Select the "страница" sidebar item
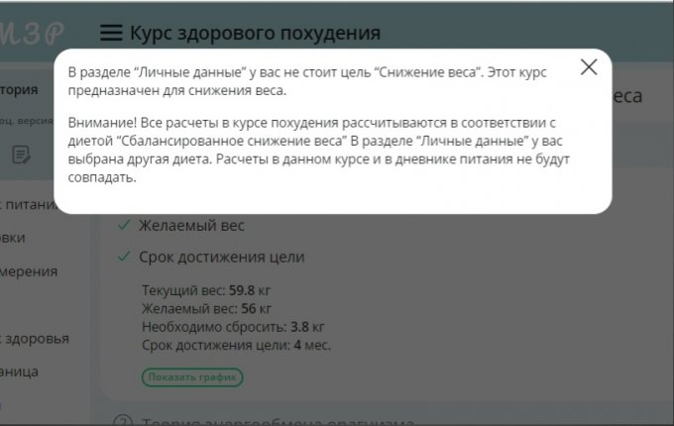This screenshot has width=674, height=426. [20, 372]
